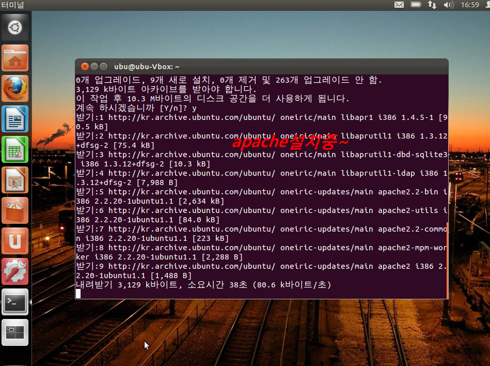Click the ubu@ubu-Vbox terminal title bar

[x=258, y=67]
